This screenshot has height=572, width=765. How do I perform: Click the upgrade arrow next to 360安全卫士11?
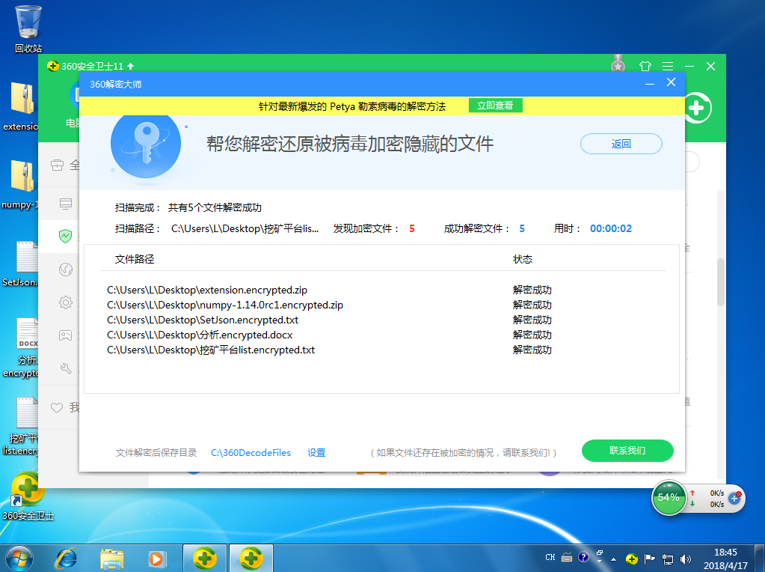(130, 66)
